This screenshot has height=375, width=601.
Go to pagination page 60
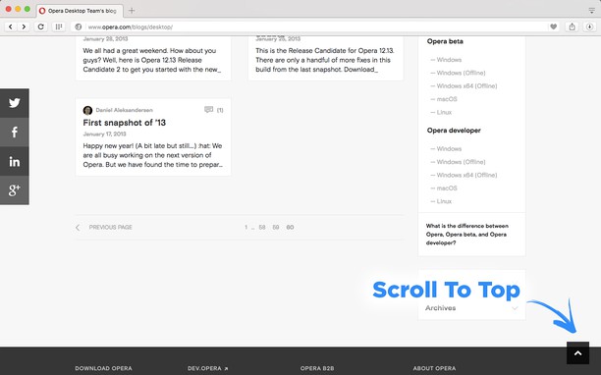(x=290, y=227)
